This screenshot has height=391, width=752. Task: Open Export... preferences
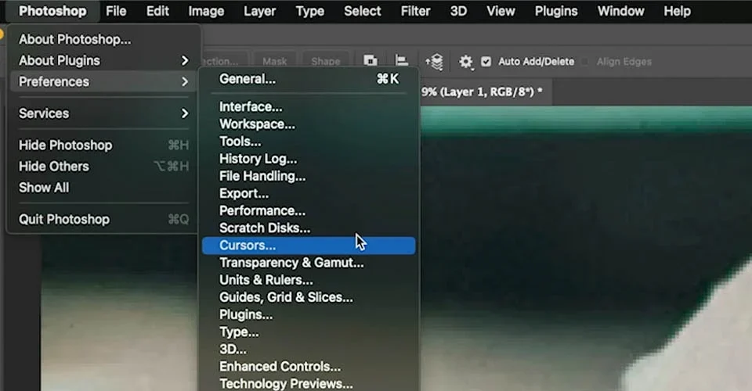click(x=309, y=193)
